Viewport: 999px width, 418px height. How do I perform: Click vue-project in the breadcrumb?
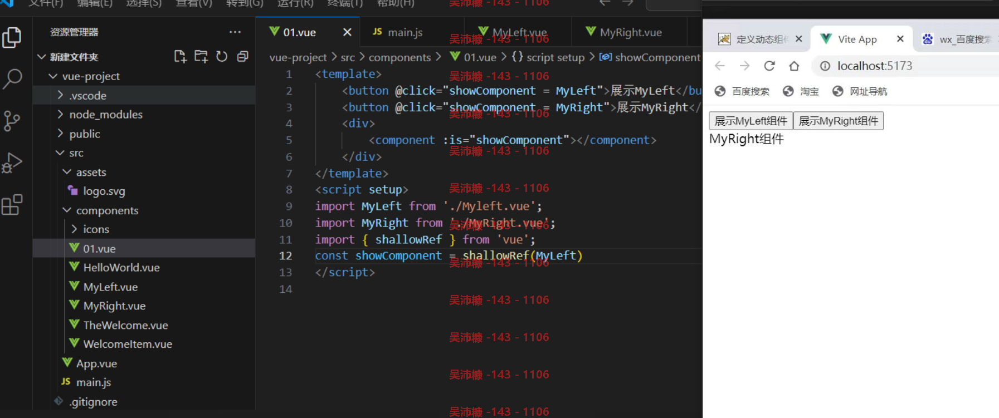tap(298, 57)
